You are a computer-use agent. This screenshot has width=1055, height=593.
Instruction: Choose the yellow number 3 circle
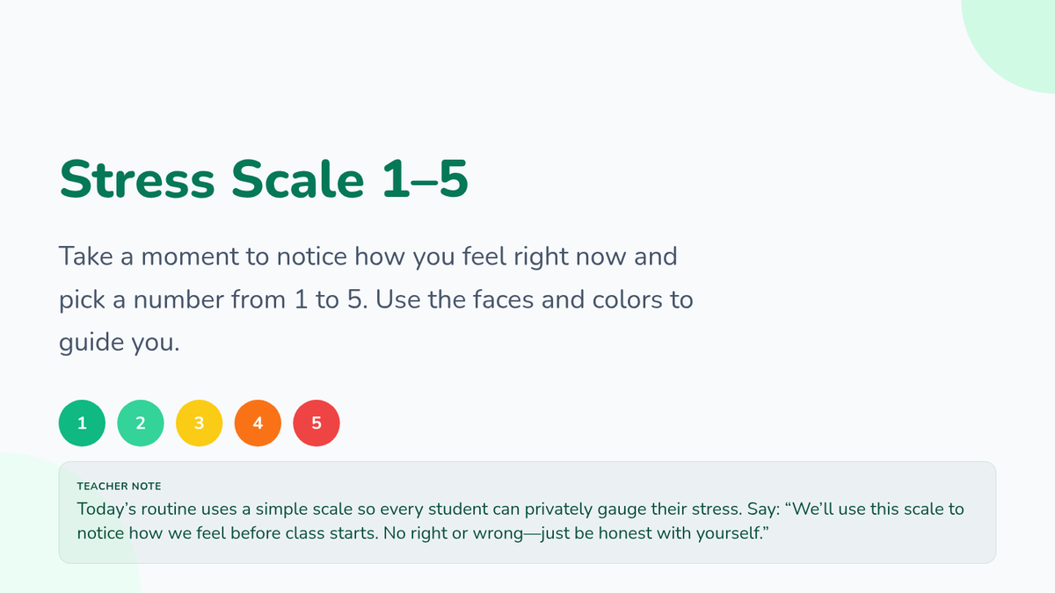tap(199, 423)
